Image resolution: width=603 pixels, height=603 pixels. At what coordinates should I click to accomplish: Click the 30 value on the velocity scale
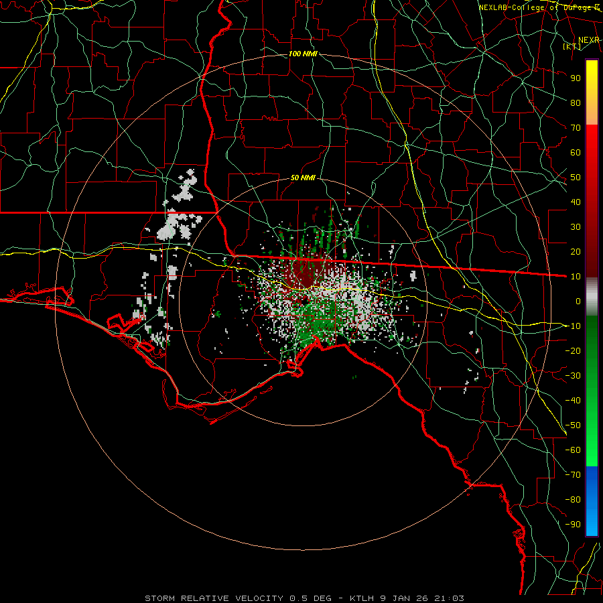click(576, 227)
